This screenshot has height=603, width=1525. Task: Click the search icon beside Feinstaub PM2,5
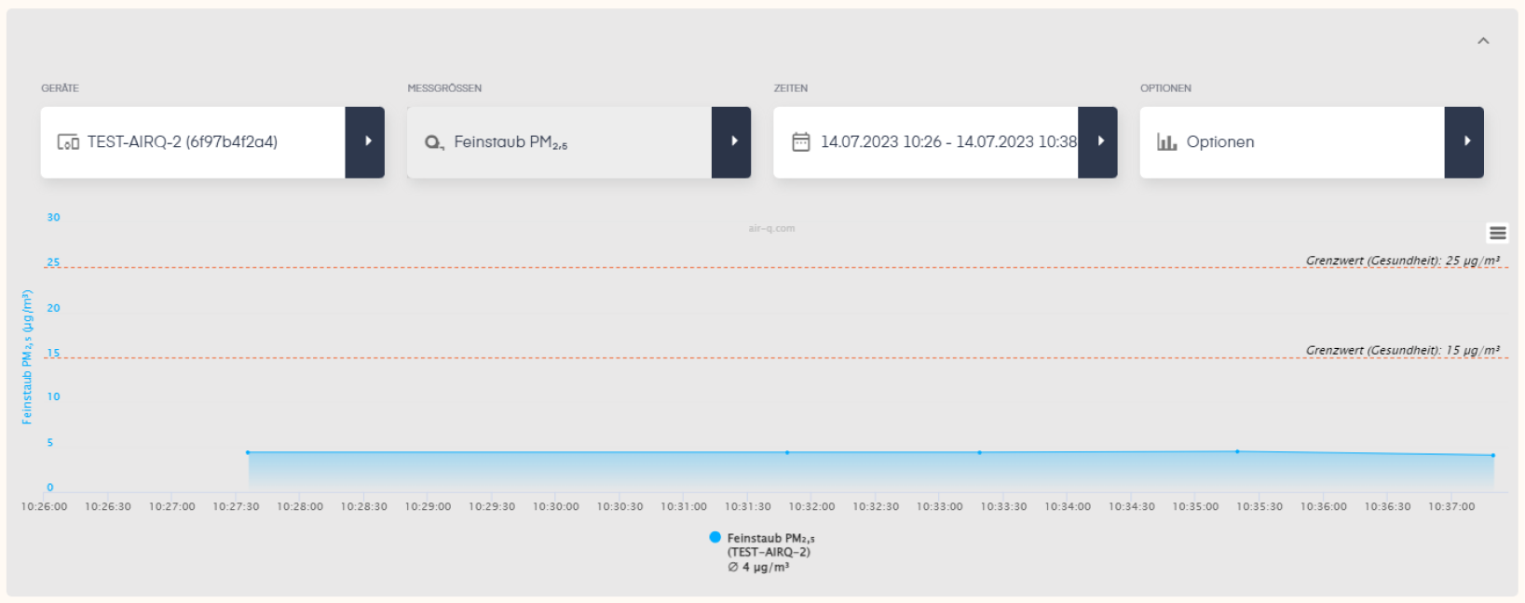pos(434,142)
